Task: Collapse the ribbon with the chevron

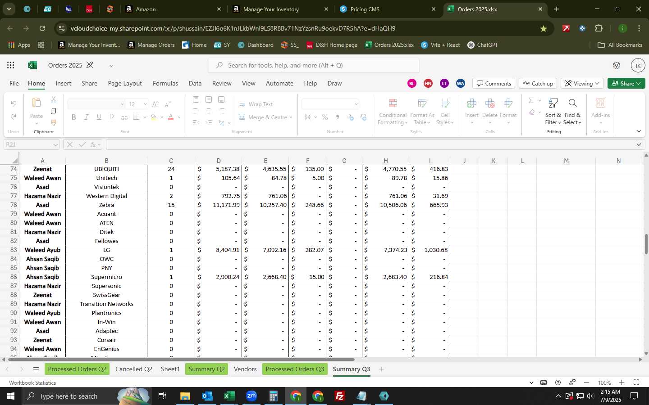Action: coord(639,131)
